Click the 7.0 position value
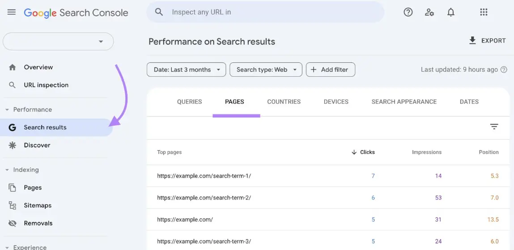 coord(495,198)
